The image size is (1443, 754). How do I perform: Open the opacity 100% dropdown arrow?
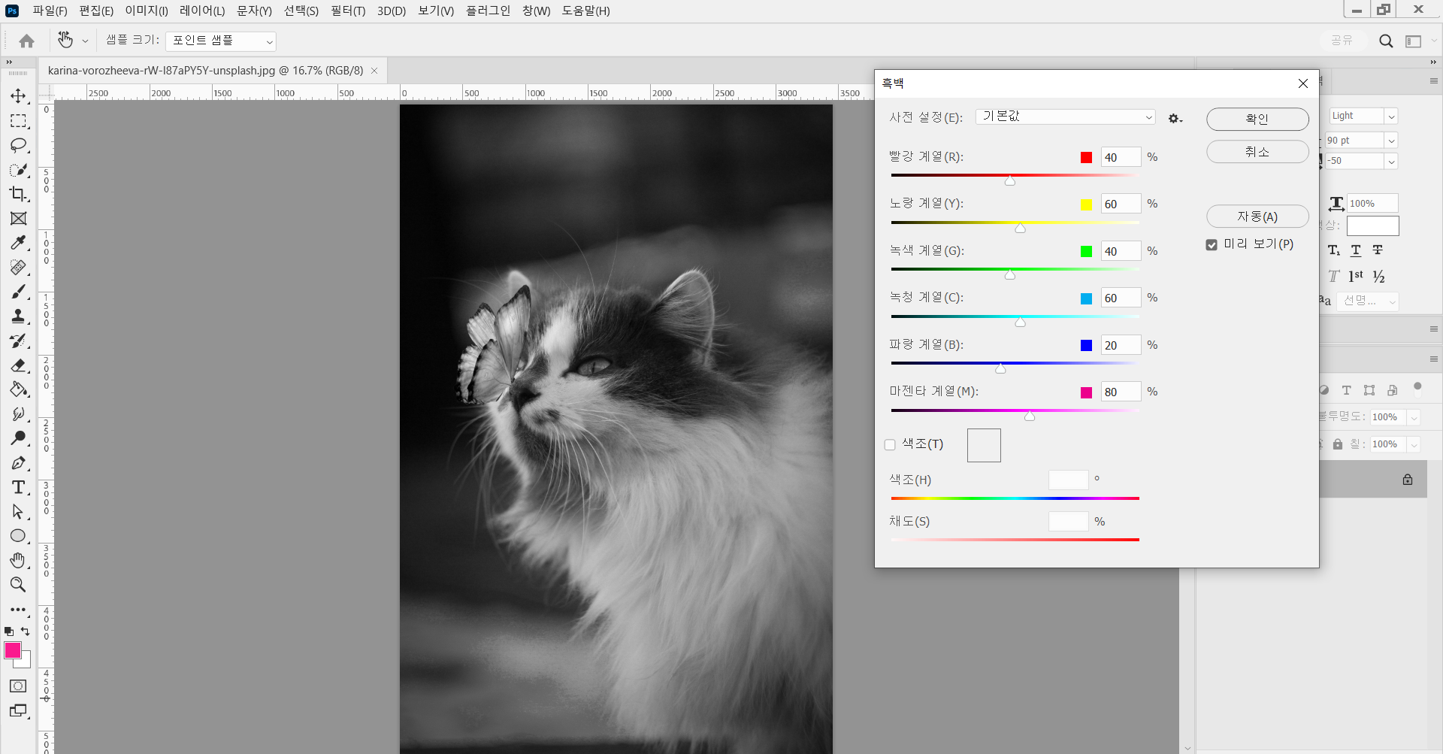pos(1414,417)
